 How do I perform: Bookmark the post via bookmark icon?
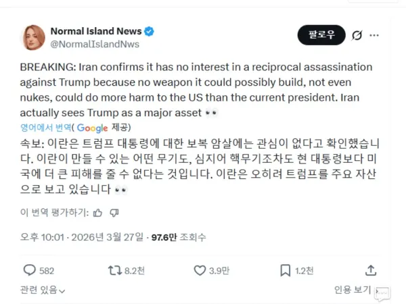pos(286,270)
